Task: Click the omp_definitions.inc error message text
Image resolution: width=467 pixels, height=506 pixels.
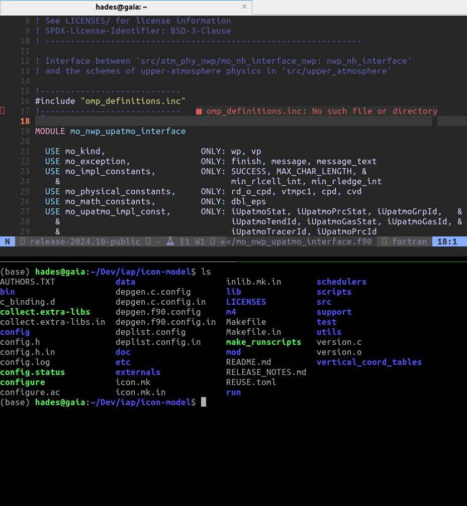Action: (x=322, y=111)
